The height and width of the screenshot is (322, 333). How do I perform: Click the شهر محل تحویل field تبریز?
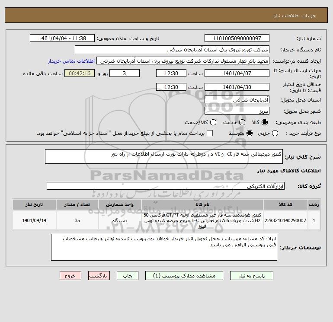point(237,111)
